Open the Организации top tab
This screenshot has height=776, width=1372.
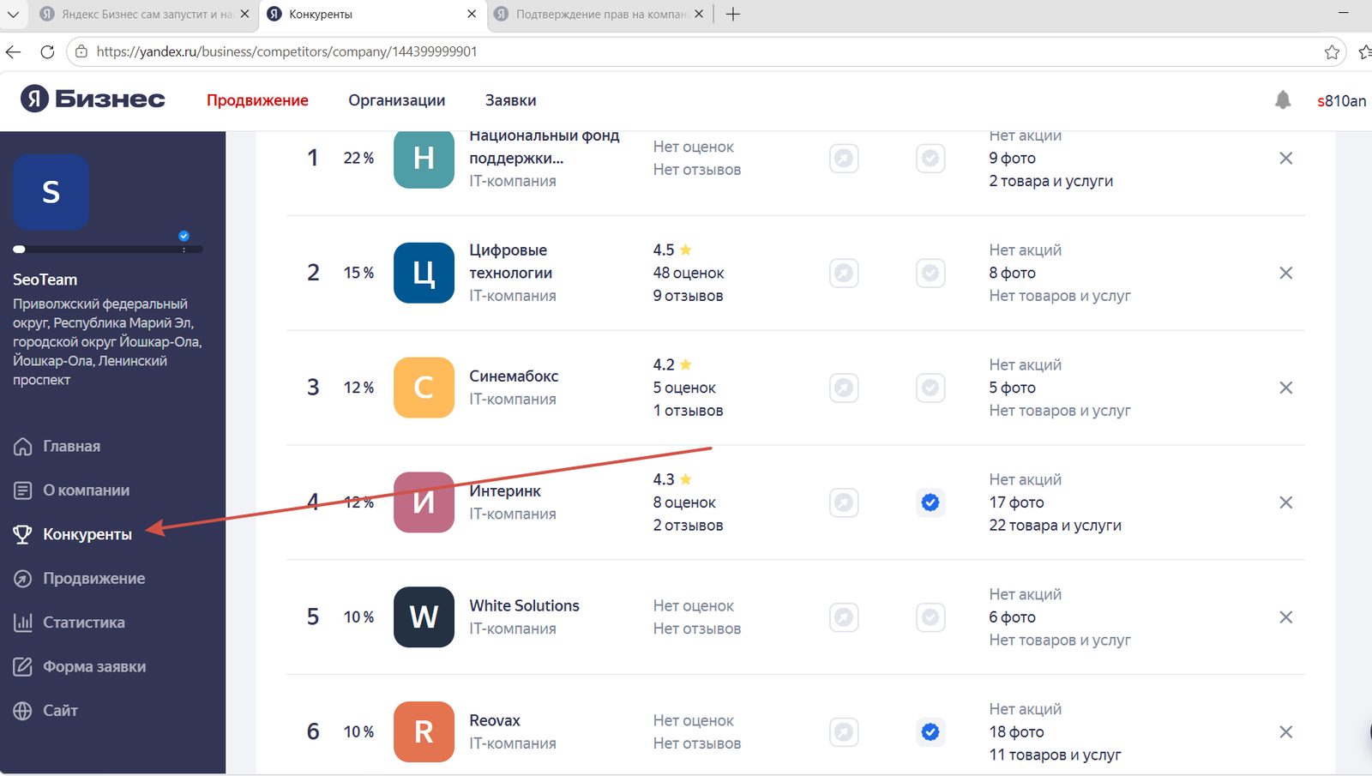pyautogui.click(x=396, y=100)
